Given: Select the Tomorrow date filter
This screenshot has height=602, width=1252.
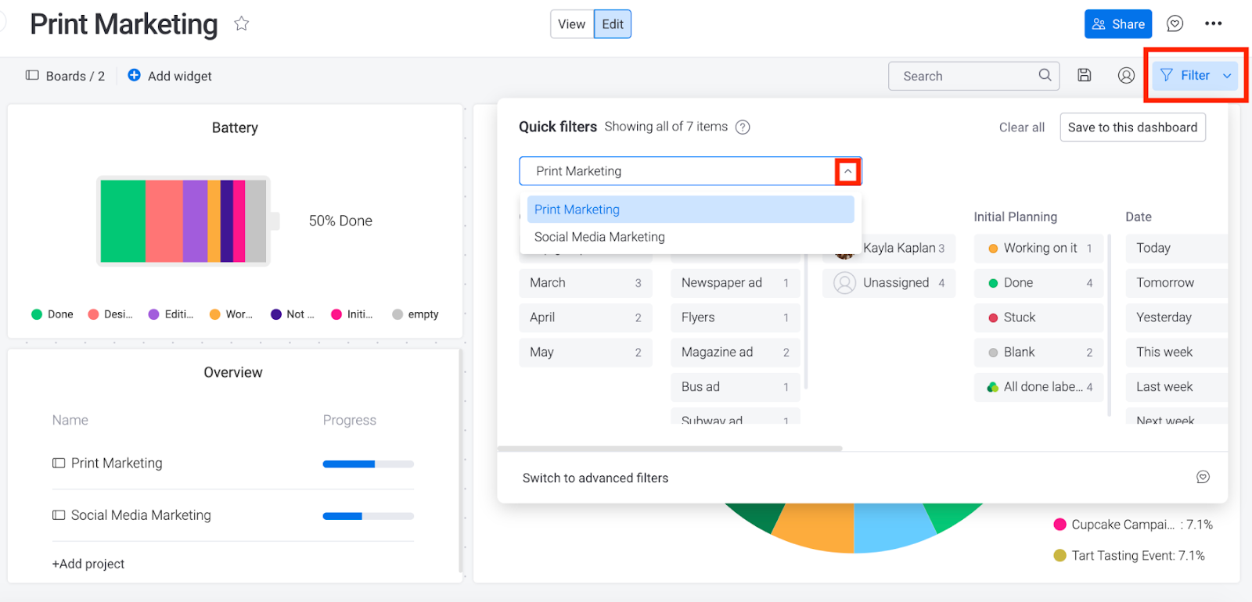Looking at the screenshot, I should (x=1177, y=283).
